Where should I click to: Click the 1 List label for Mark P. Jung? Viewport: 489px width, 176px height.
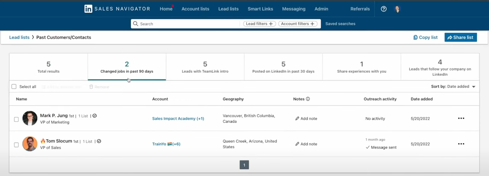83,116
